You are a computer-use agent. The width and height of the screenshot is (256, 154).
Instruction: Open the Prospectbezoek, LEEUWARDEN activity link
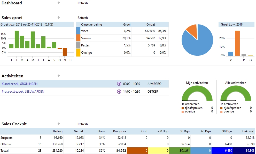pos(23,92)
